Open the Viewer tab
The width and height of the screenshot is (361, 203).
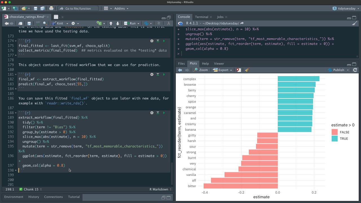coord(219,63)
